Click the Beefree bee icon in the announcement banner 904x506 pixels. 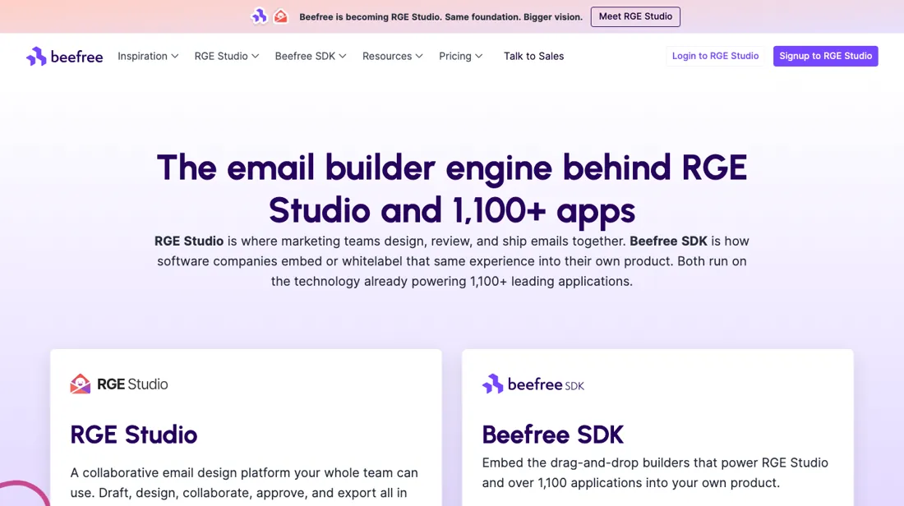coord(260,16)
